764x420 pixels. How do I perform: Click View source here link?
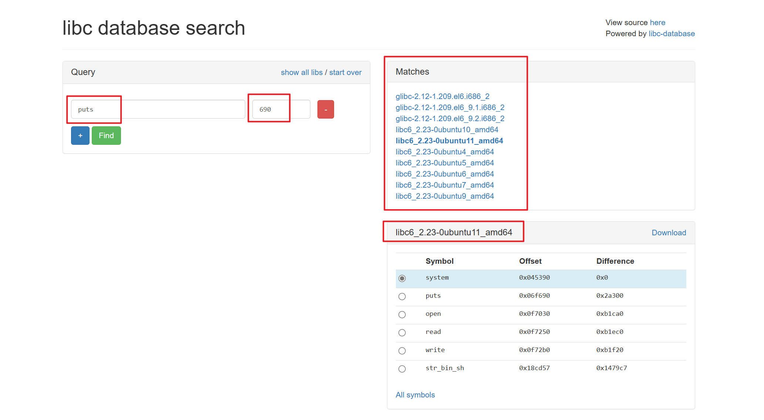point(657,23)
